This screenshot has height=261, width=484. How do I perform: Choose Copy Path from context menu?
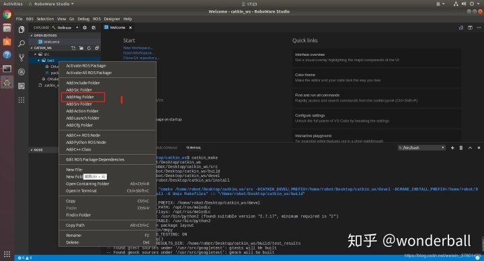point(108,225)
